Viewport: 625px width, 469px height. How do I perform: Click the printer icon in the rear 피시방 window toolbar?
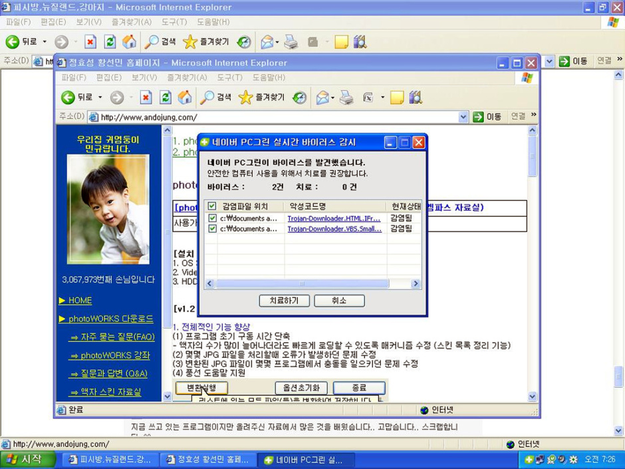pos(291,41)
